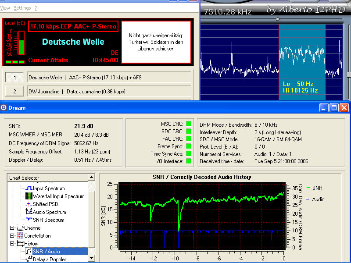
Task: Click the 'Tue Sep 5 21:00:00 2006' timestamp
Action: (281, 161)
